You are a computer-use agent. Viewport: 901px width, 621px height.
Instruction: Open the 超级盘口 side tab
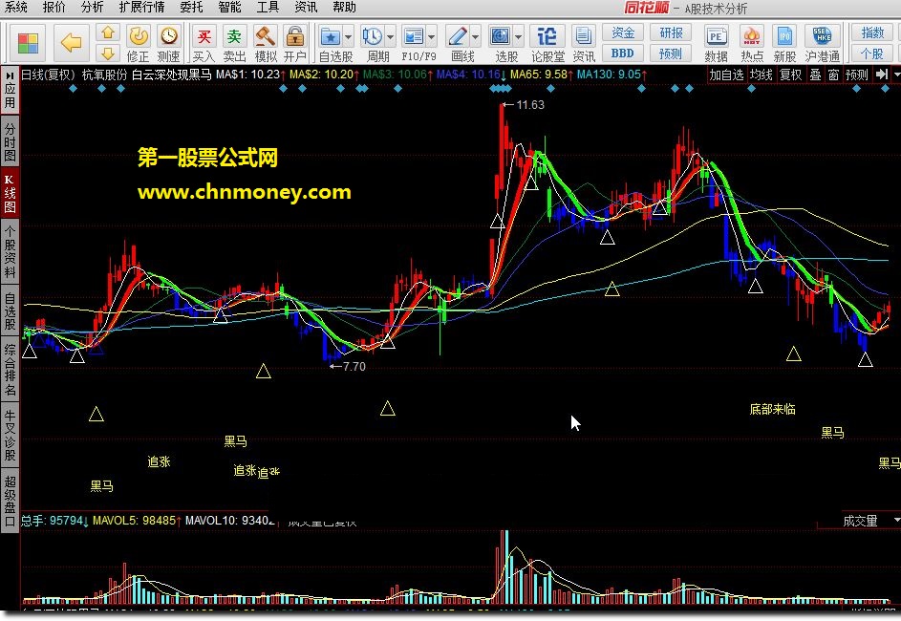click(10, 501)
